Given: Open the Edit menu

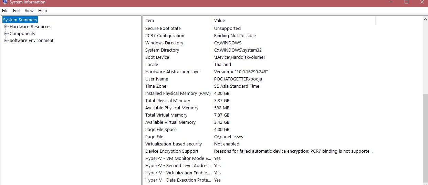Looking at the screenshot, I should tap(17, 11).
